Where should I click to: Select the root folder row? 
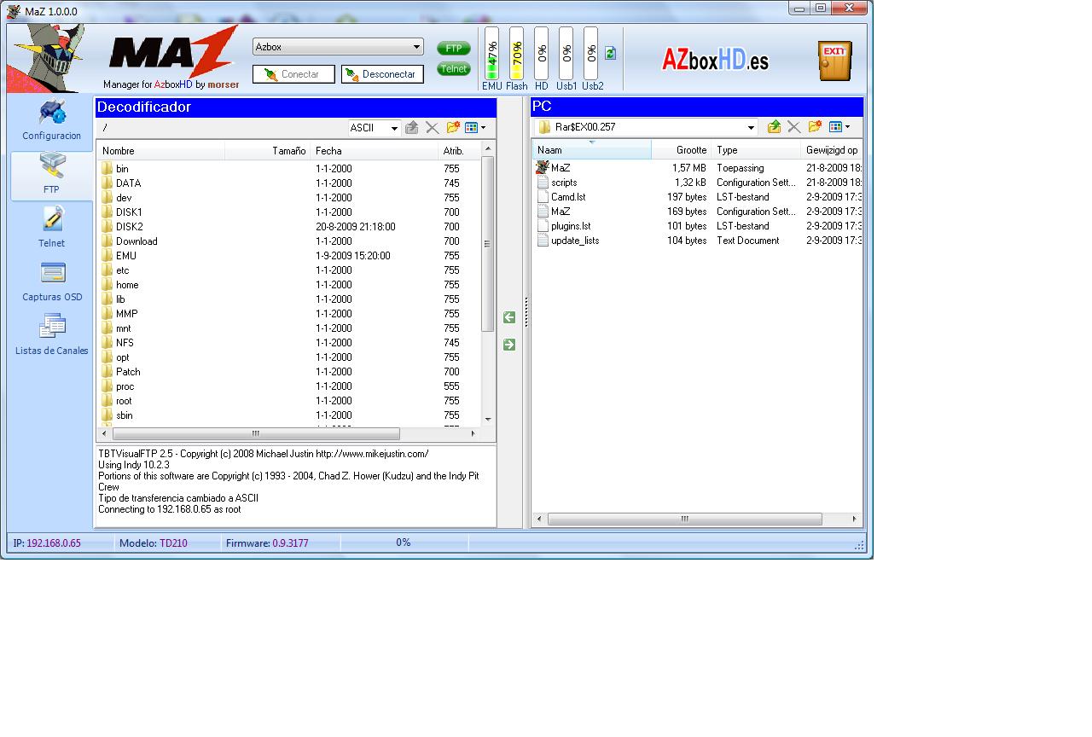click(289, 401)
